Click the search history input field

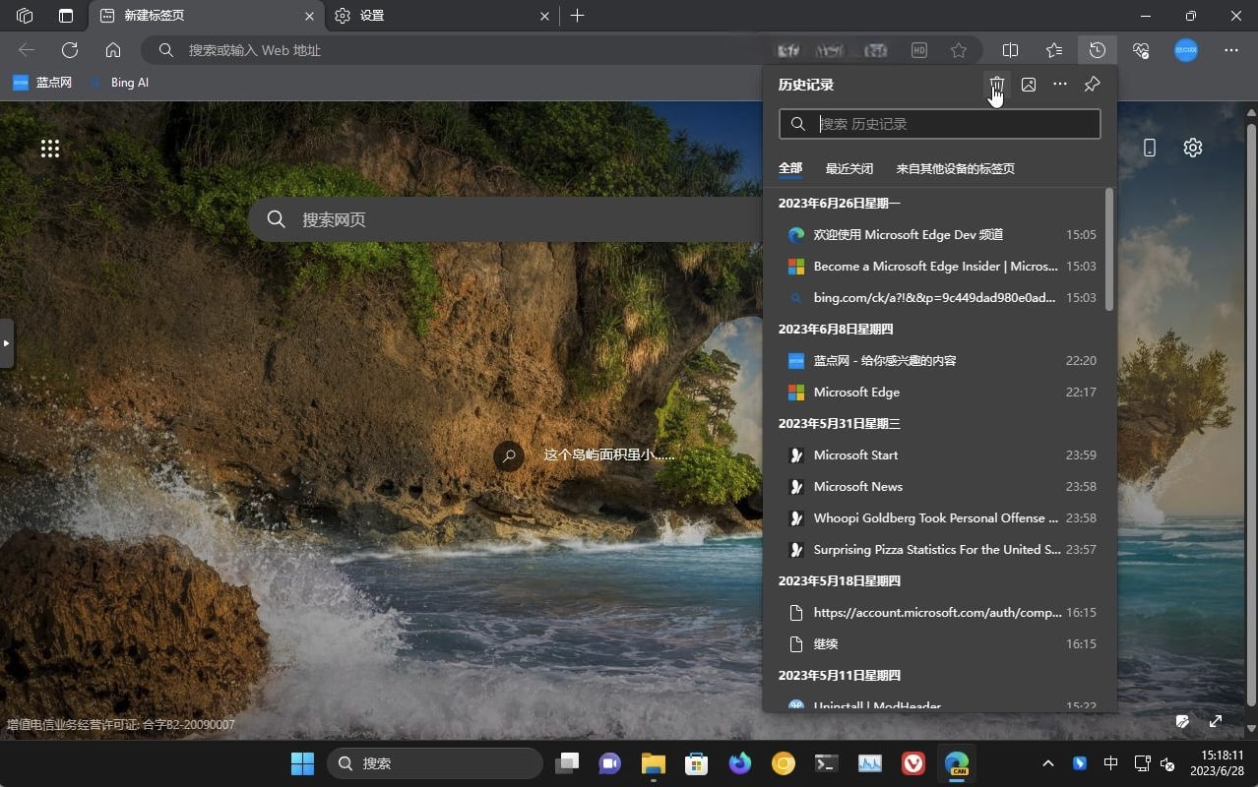click(x=938, y=123)
